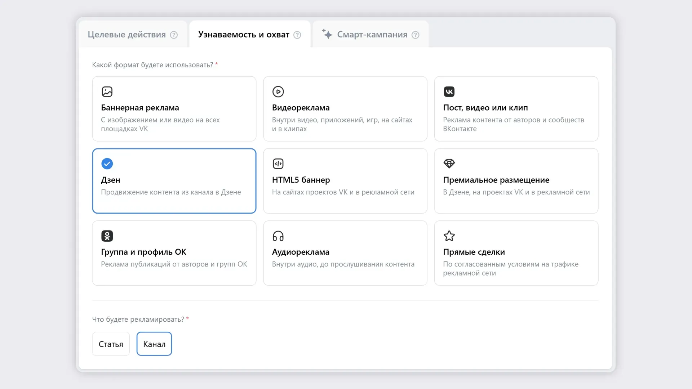692x389 pixels.
Task: Click the video ad play icon
Action: [278, 91]
